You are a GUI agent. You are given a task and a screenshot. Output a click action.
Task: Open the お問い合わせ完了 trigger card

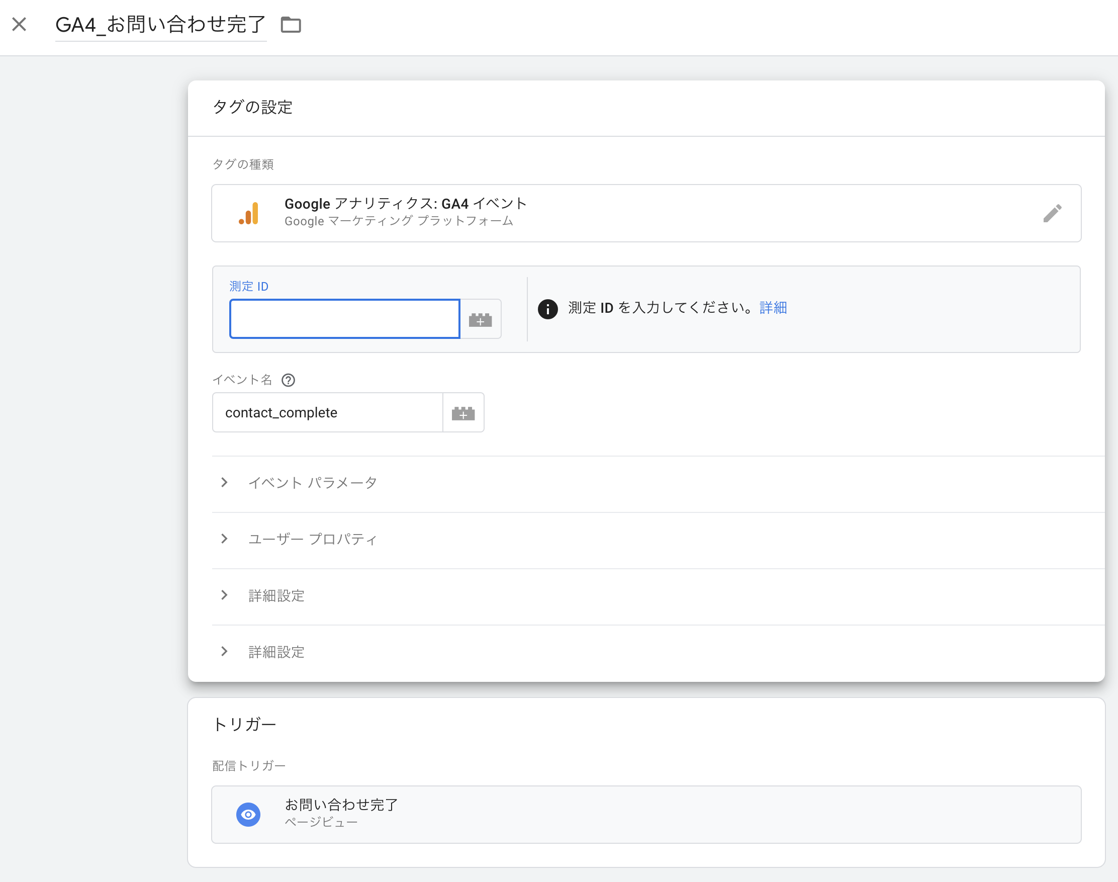(x=646, y=814)
